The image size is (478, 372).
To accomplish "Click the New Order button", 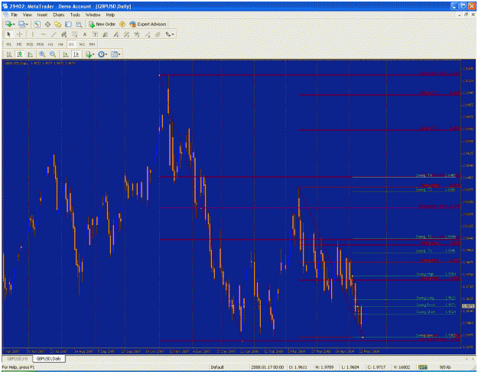I will click(x=102, y=24).
